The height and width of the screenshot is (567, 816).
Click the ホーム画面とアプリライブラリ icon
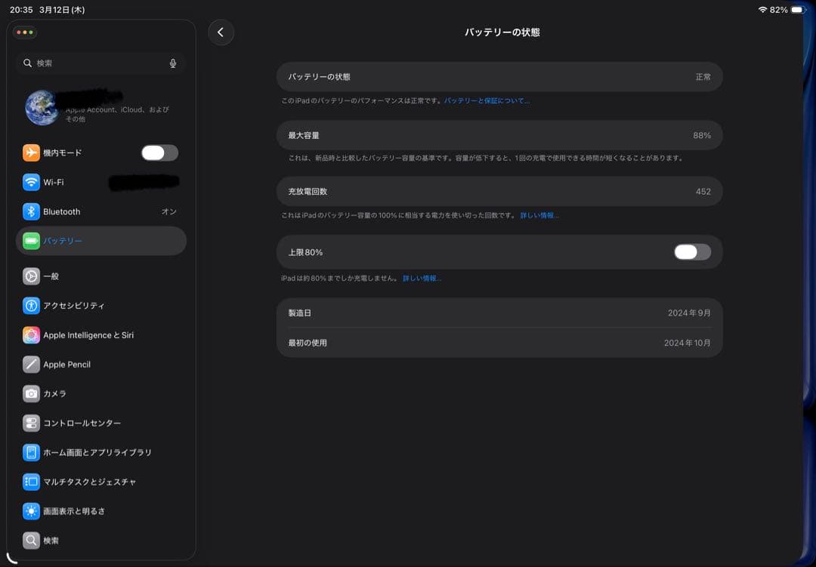[31, 452]
